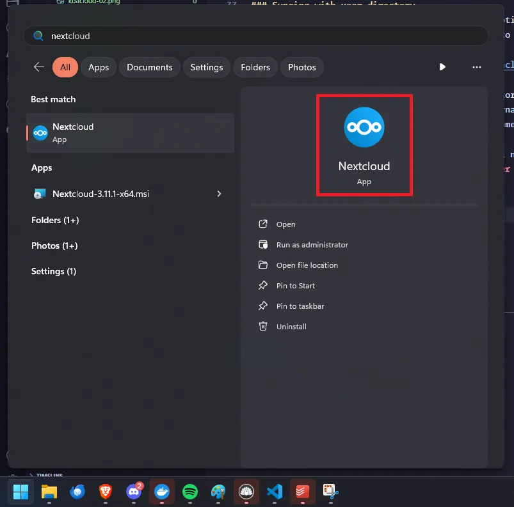Click the Run as administrator shield icon

263,244
